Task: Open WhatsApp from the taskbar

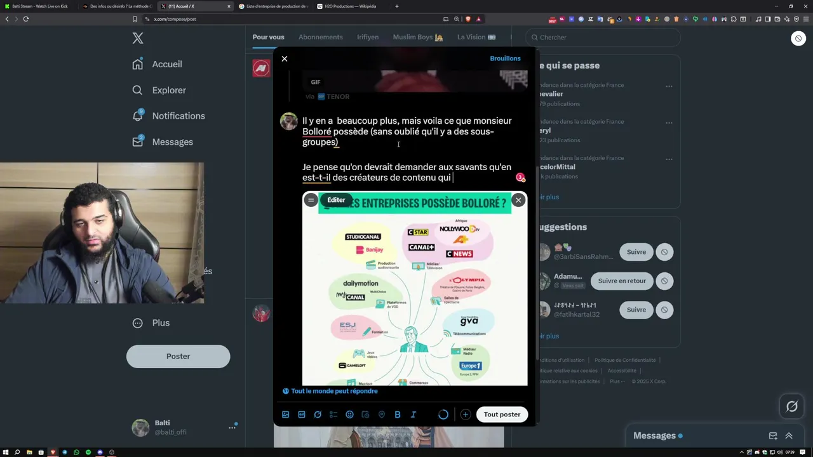Action: 76,453
